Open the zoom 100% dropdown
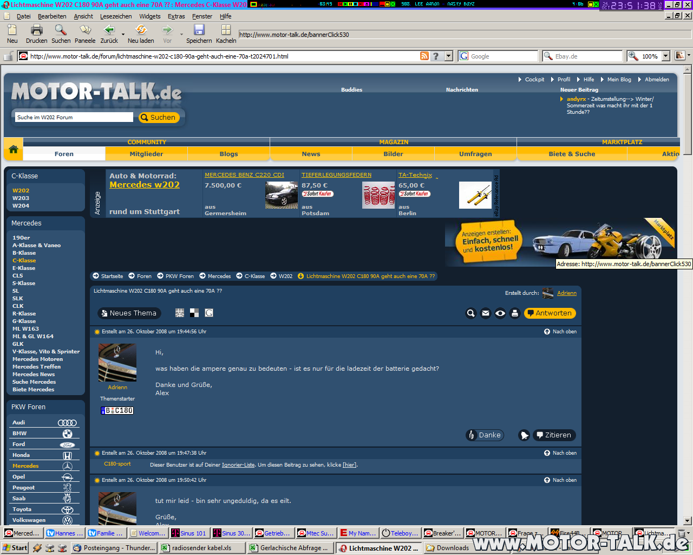 coord(665,56)
